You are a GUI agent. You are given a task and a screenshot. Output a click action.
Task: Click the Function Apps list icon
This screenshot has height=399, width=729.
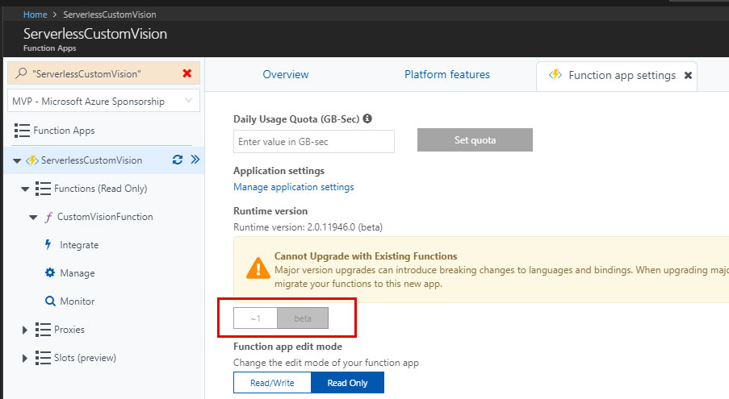(x=22, y=131)
